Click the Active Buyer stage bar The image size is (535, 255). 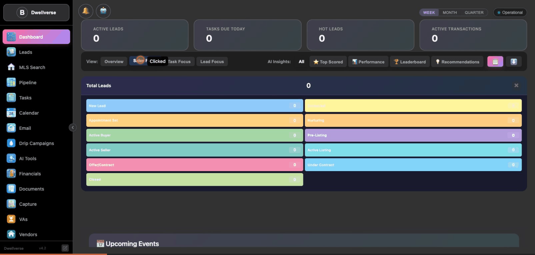click(x=195, y=135)
